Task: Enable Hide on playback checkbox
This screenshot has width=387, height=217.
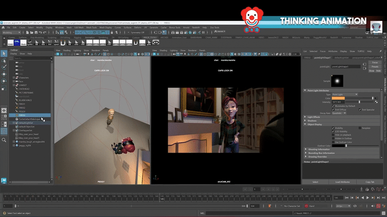Action: coord(333,135)
